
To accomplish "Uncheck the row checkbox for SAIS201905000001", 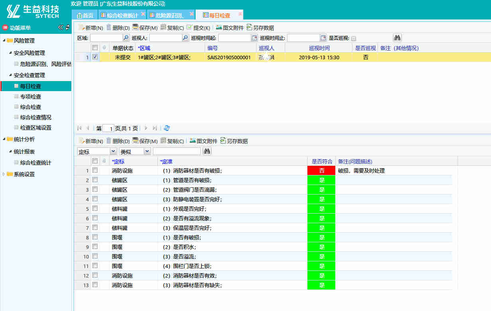I will [95, 57].
